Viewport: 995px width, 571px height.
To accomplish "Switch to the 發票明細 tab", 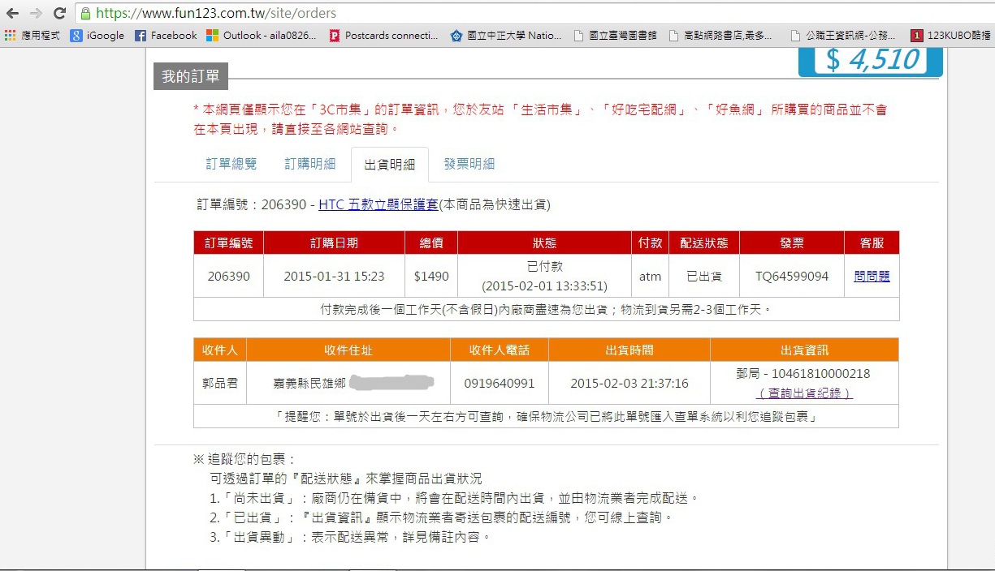I will 469,164.
